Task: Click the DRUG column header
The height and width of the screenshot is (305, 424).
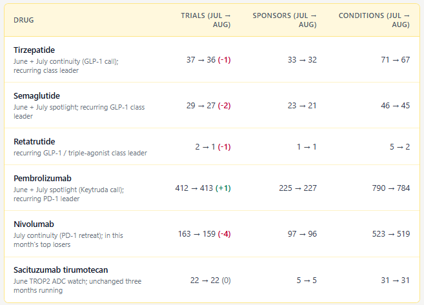Action: tap(24, 20)
